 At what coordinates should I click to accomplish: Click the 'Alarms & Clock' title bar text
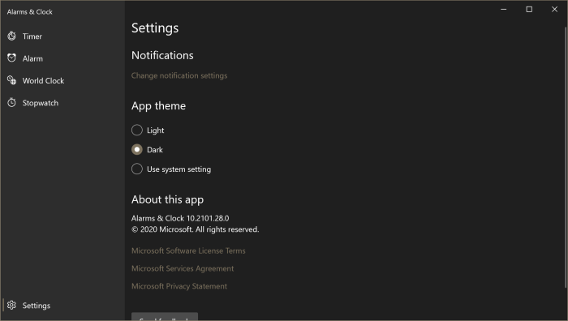tap(30, 12)
